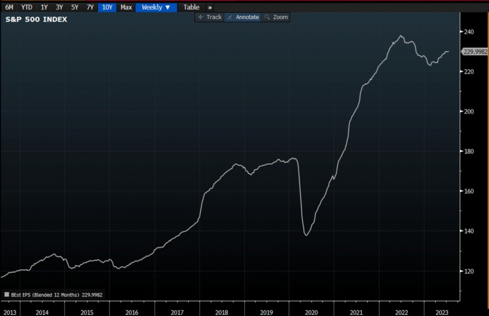The image size is (489, 316).
Task: Click the 2014 x-axis label
Action: click(42, 312)
